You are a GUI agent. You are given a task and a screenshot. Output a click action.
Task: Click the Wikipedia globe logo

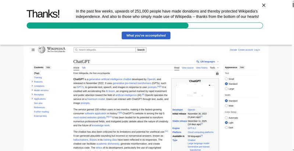pyautogui.click(x=42, y=50)
